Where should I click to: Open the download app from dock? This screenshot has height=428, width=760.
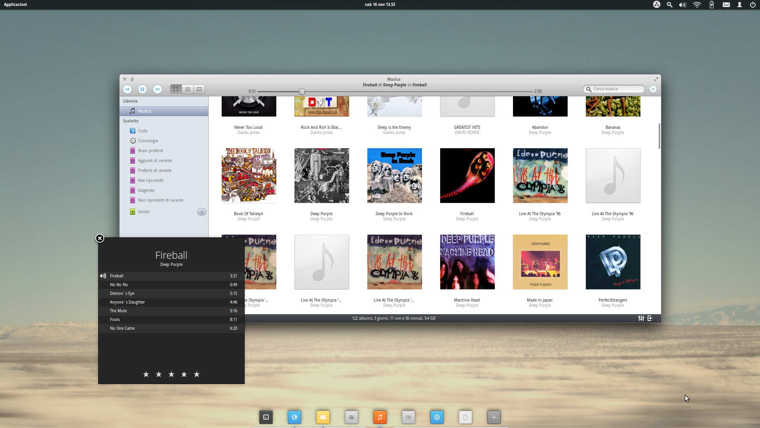point(437,417)
